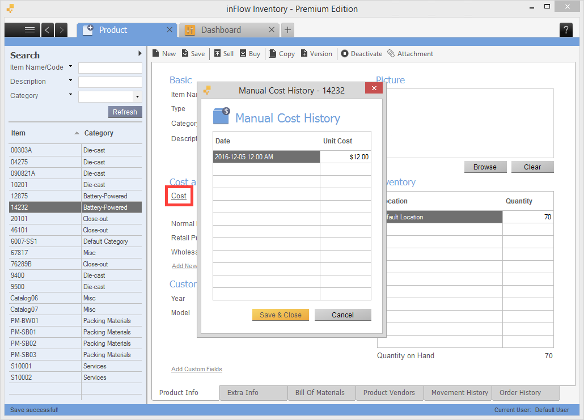Select item 20101 in the list
Viewport: 584px width, 420px height.
tap(75, 219)
